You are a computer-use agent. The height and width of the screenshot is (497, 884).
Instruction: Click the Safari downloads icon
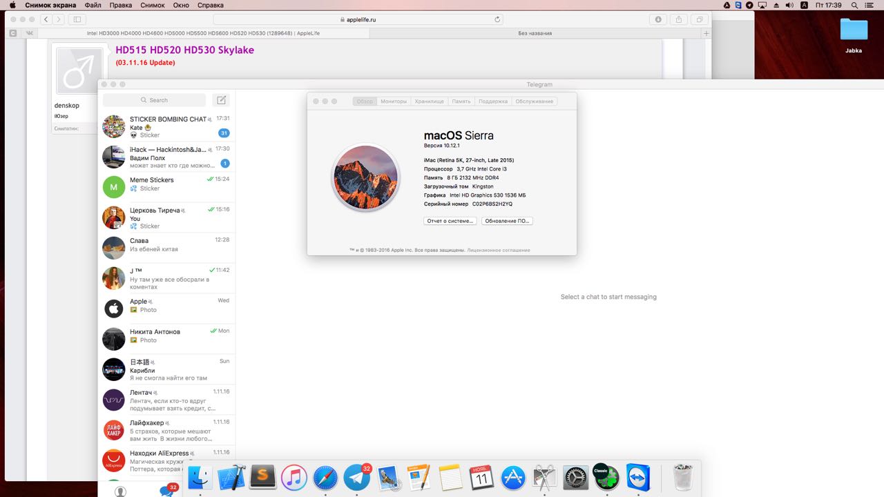coord(658,19)
